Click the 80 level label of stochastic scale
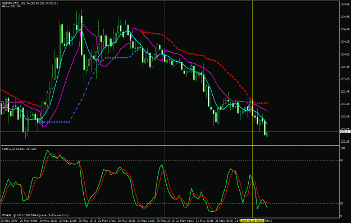The image size is (351, 223). [342, 160]
